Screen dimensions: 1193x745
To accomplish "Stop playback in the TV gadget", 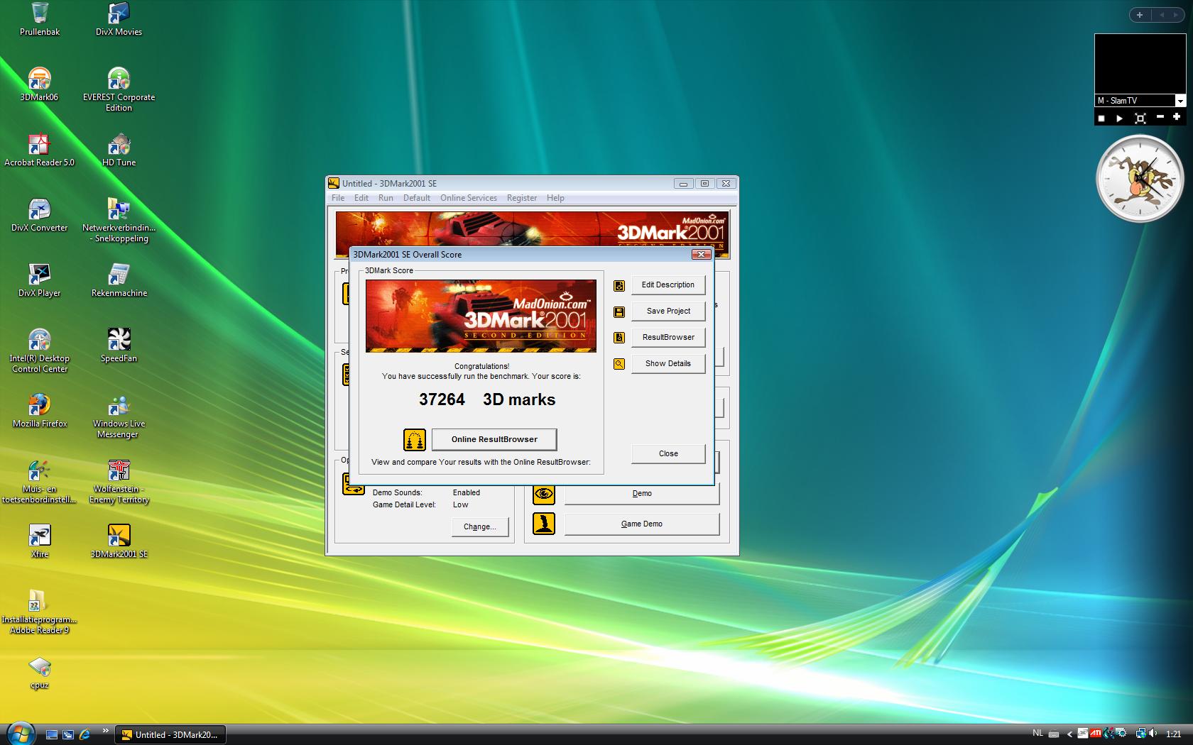I will pos(1101,118).
